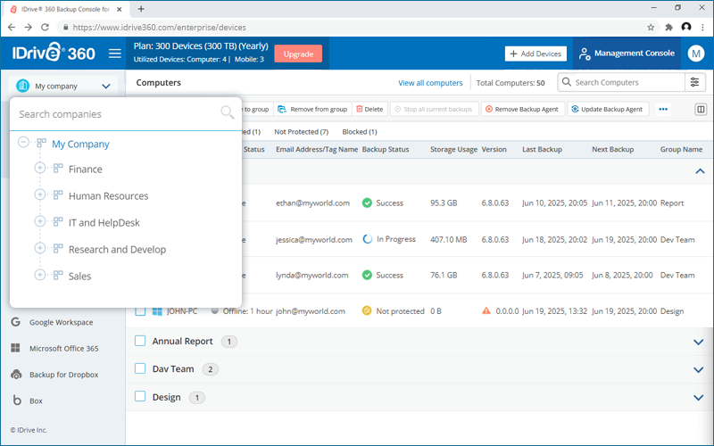The width and height of the screenshot is (714, 446).
Task: Open the browser profile icon
Action: point(686,28)
